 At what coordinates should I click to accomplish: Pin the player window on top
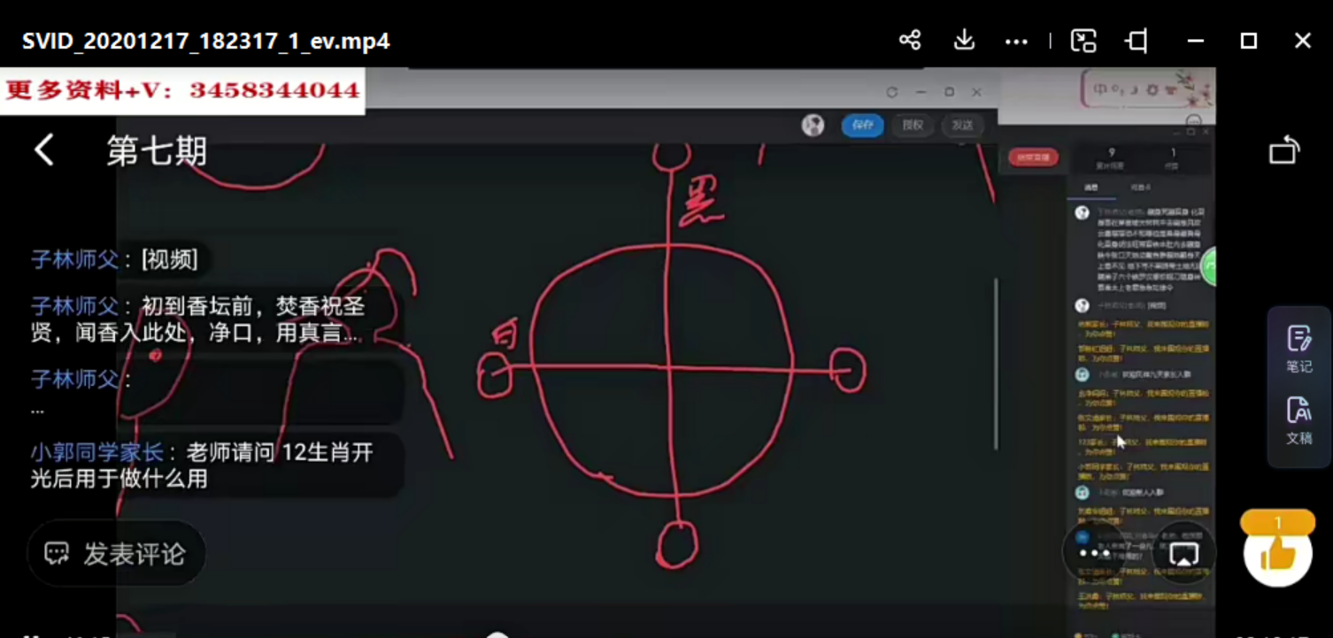pos(1137,41)
